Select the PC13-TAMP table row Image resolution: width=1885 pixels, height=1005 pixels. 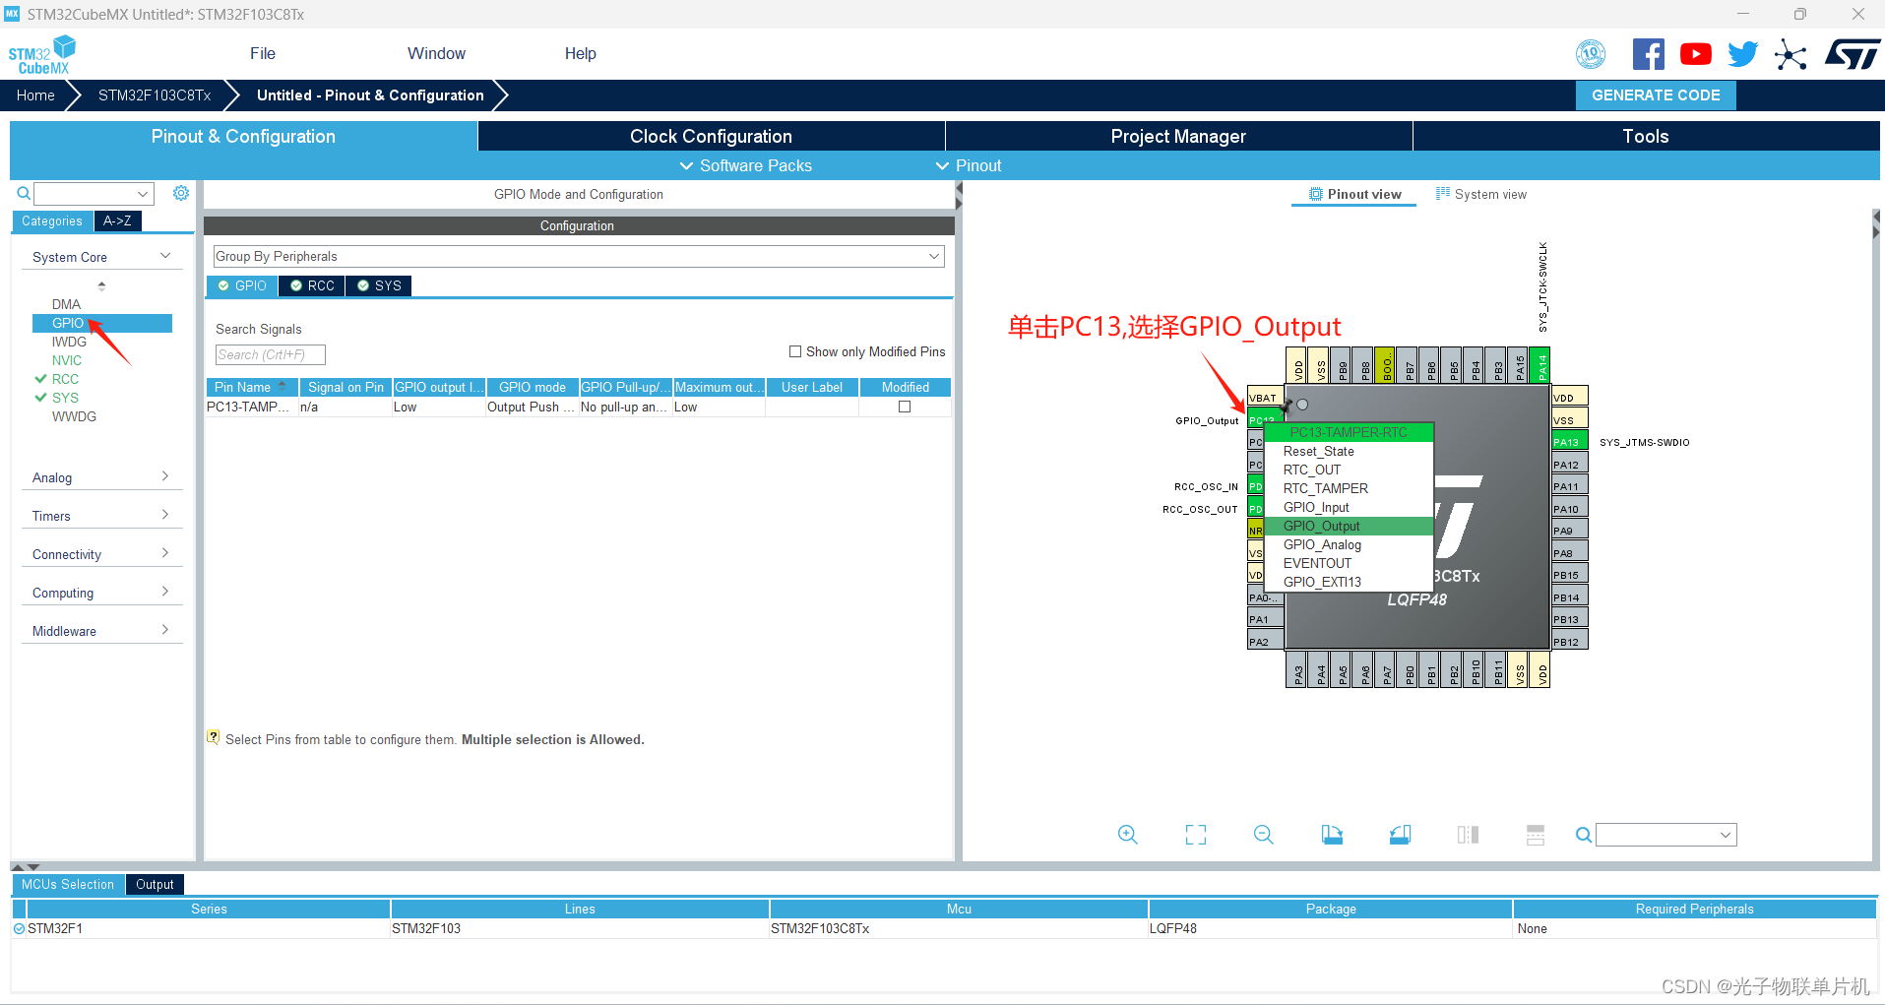coord(579,407)
